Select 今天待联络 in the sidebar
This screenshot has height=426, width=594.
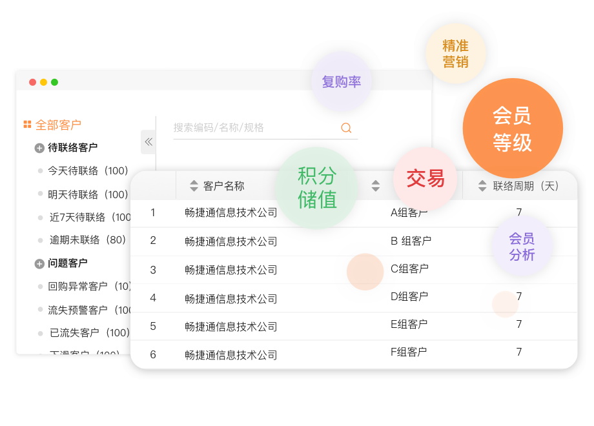coord(88,171)
